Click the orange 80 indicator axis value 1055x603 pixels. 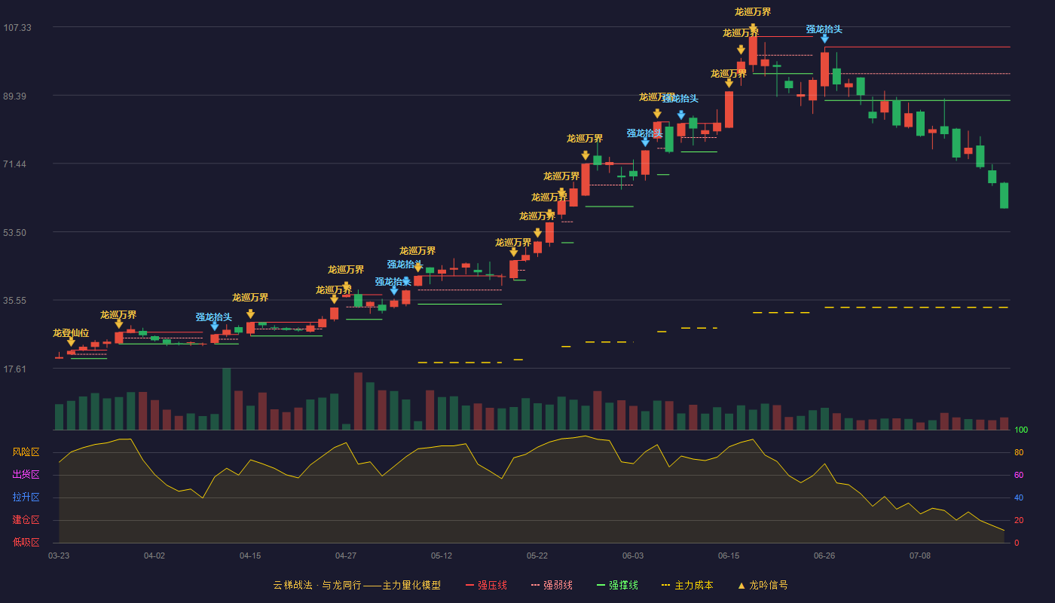click(x=1019, y=452)
